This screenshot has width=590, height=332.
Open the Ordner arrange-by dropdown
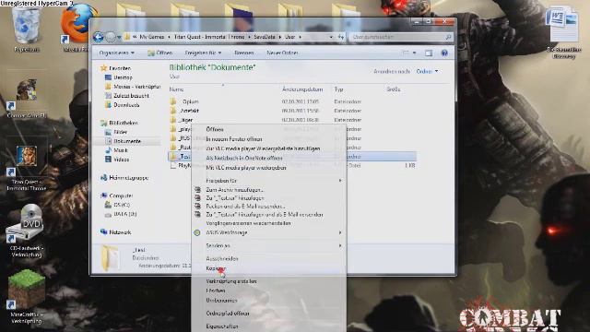427,71
